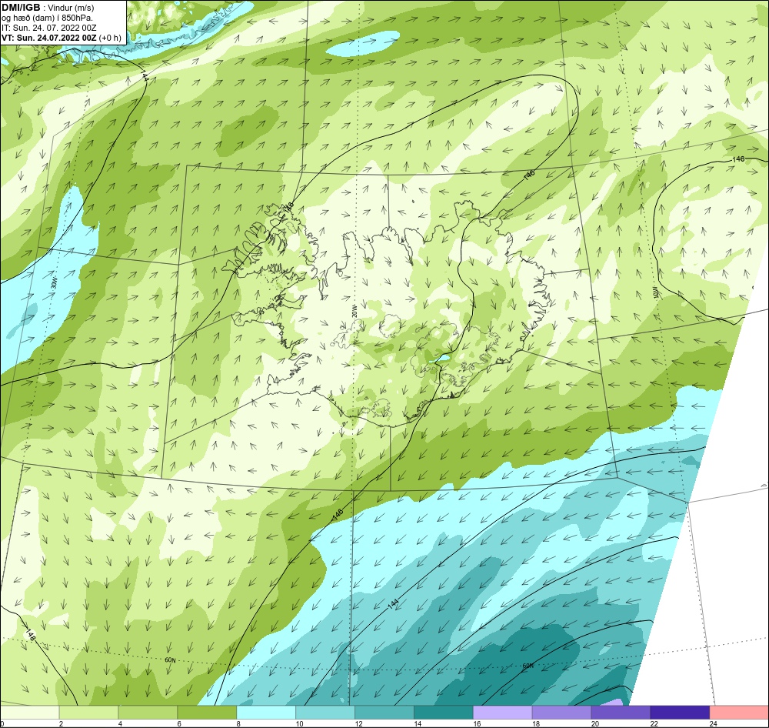Click the legend scale value "2"

61,723
